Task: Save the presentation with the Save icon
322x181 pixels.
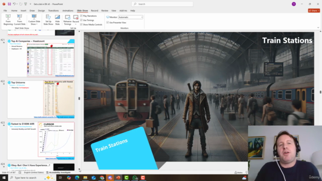Action: [9, 4]
